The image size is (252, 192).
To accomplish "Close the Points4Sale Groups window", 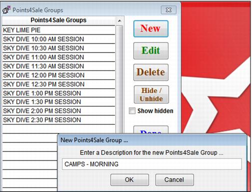I will (x=169, y=10).
